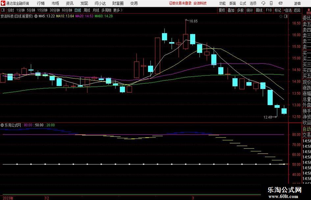Switch to 60分钟 period tab
The height and width of the screenshot is (200, 311).
pyautogui.click(x=67, y=10)
